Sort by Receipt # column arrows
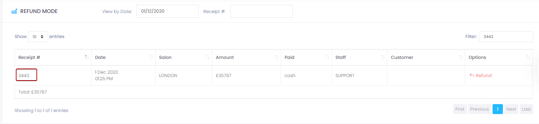539x124 pixels. [x=87, y=57]
